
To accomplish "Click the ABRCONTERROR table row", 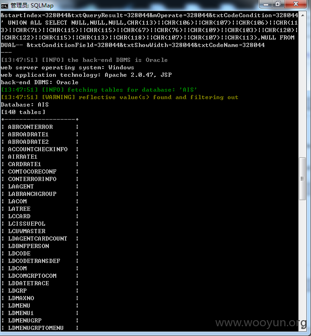I will (40, 127).
